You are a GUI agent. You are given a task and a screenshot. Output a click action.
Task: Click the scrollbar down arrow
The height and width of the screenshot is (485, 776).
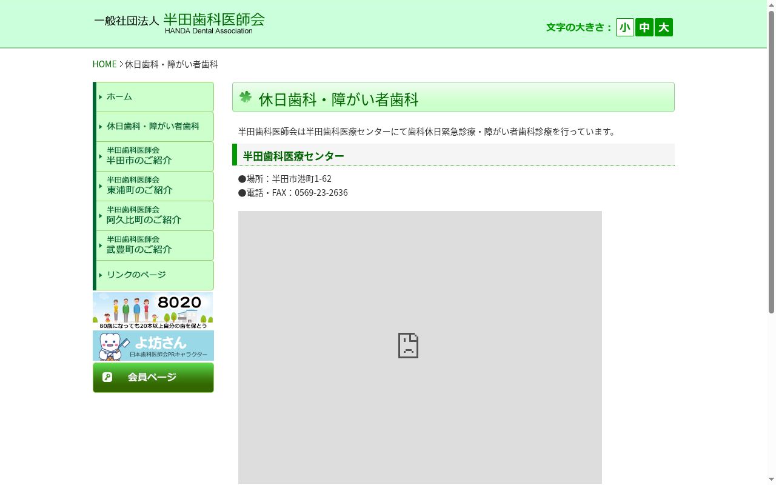tap(771, 480)
